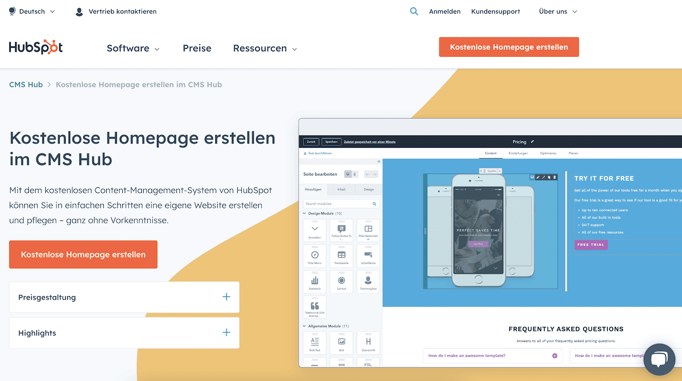Screen dimensions: 682x381
Task: Select the Design sidebar tab
Action: [x=369, y=189]
